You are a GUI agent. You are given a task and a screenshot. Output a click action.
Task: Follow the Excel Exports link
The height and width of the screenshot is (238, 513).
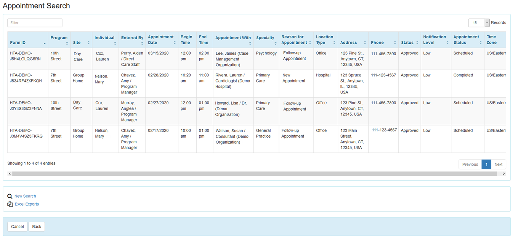(x=27, y=204)
